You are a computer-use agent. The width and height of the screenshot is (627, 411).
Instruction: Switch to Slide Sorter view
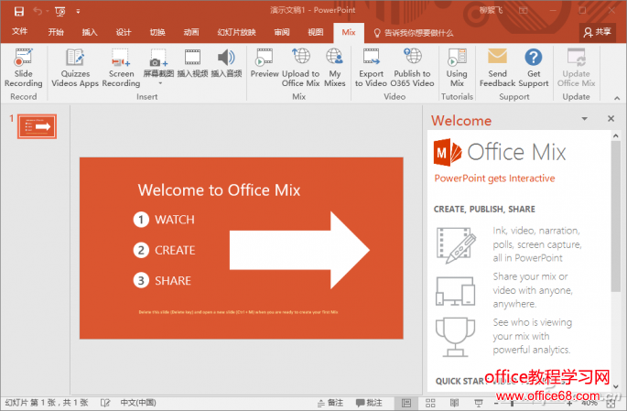430,403
